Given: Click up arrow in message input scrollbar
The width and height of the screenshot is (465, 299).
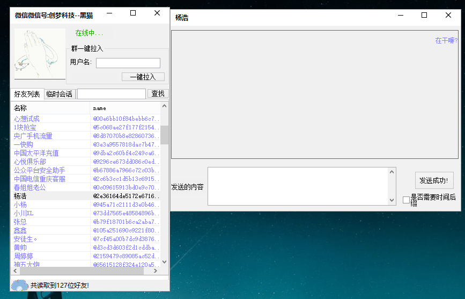Looking at the screenshot, I should [392, 172].
